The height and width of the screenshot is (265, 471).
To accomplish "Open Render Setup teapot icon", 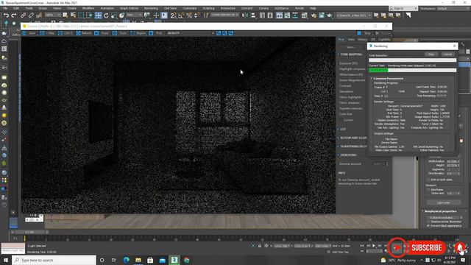I will pos(314,15).
